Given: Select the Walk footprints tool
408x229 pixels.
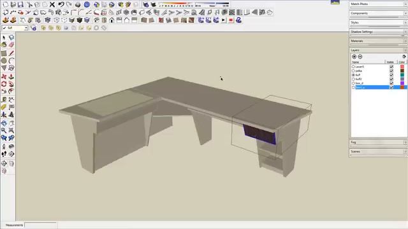Looking at the screenshot, I should click(x=4, y=154).
